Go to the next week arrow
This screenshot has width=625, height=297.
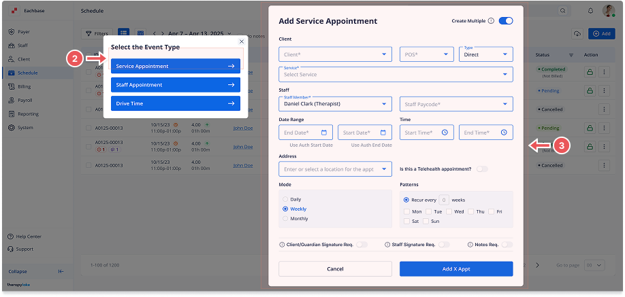click(163, 34)
